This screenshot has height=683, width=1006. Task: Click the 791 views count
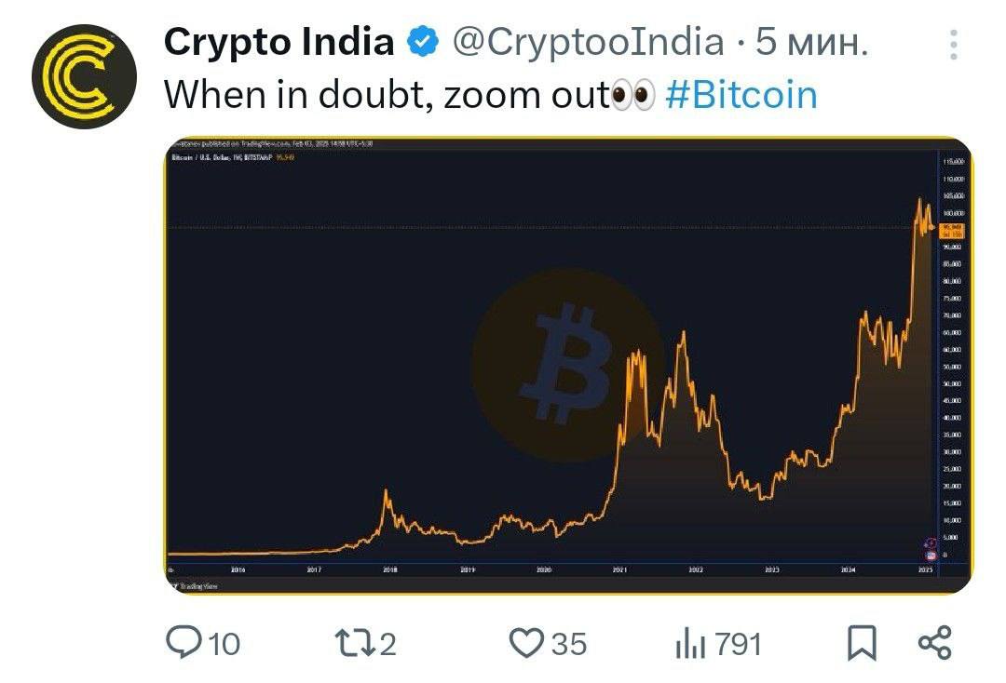(738, 644)
